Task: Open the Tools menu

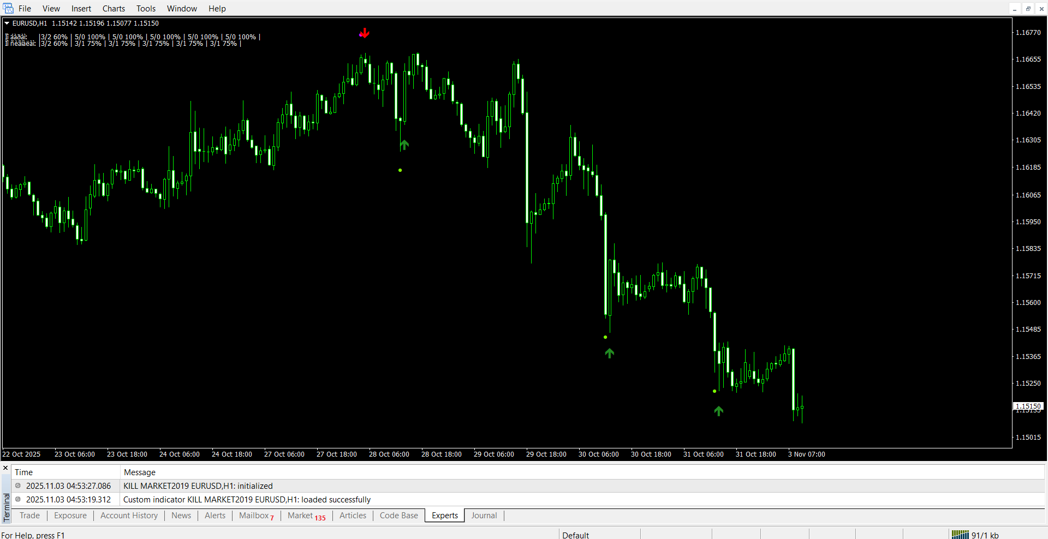Action: click(146, 9)
